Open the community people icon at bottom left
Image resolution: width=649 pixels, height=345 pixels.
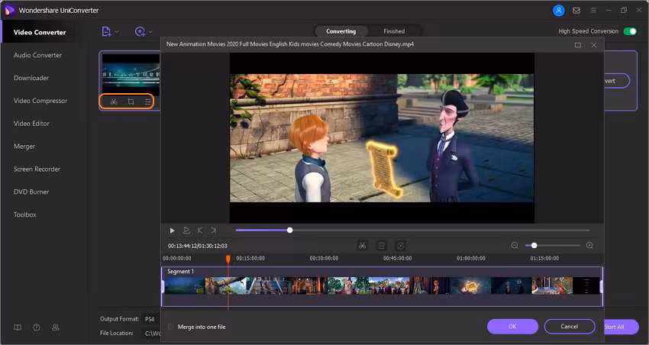[55, 327]
